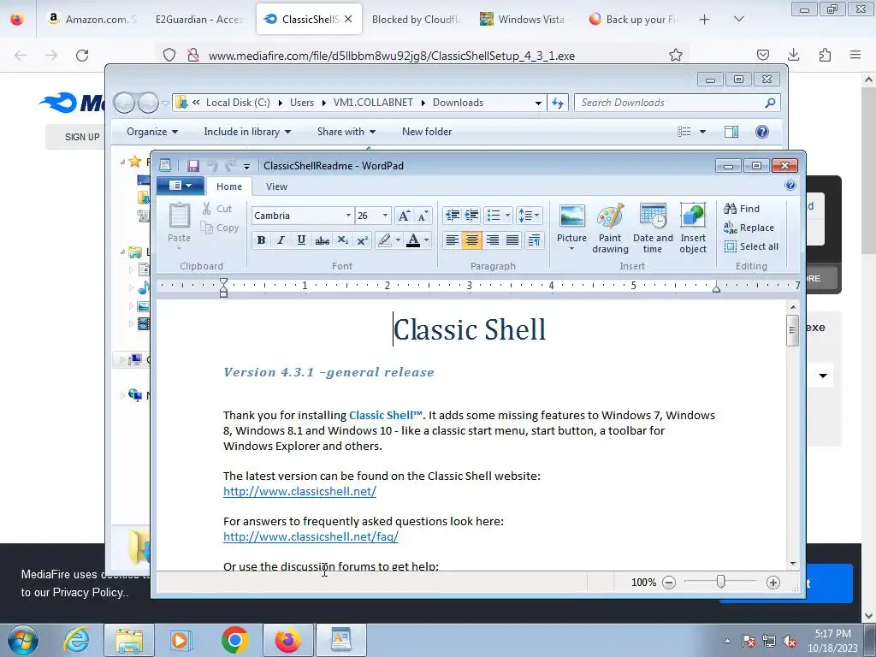Open a new Firefox tab

coord(705,20)
